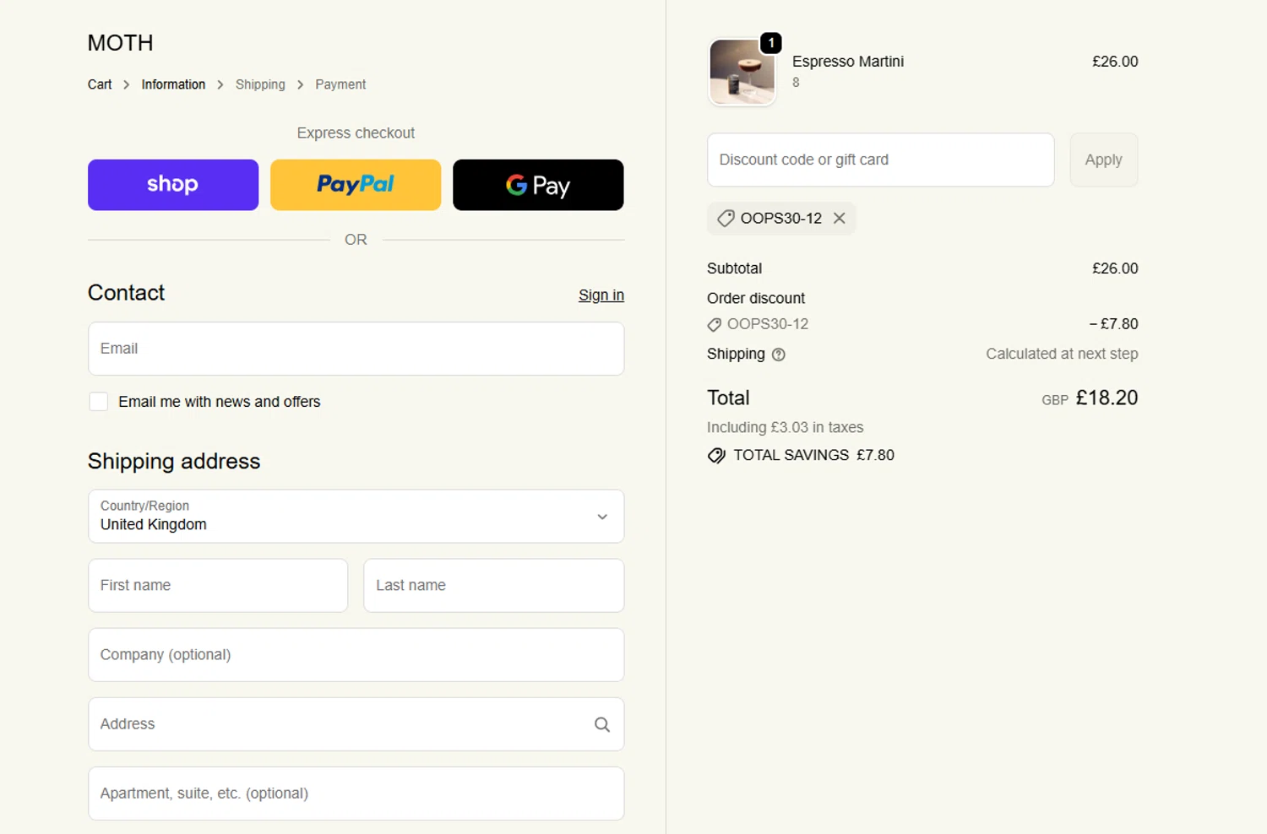1267x834 pixels.
Task: Focus the Apartment, suite, etc. field
Action: coord(356,793)
